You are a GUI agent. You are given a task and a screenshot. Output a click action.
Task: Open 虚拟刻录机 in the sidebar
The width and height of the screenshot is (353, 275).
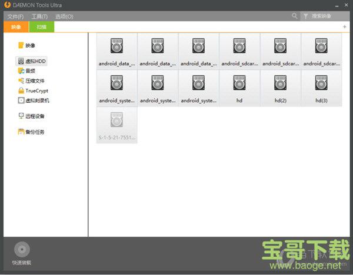[34, 100]
